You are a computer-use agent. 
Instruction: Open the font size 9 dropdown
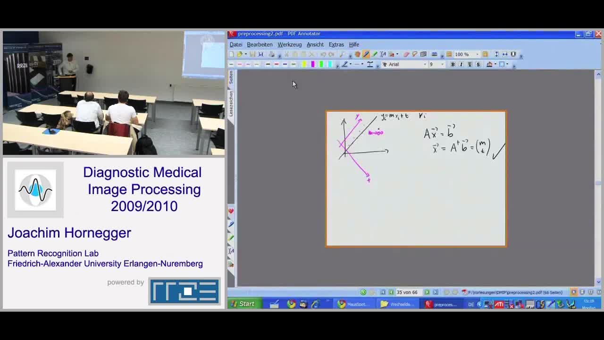tap(442, 64)
